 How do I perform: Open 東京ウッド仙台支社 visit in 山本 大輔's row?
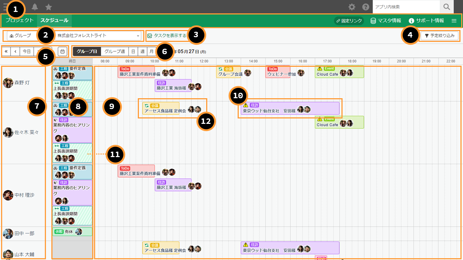pyautogui.click(x=290, y=248)
